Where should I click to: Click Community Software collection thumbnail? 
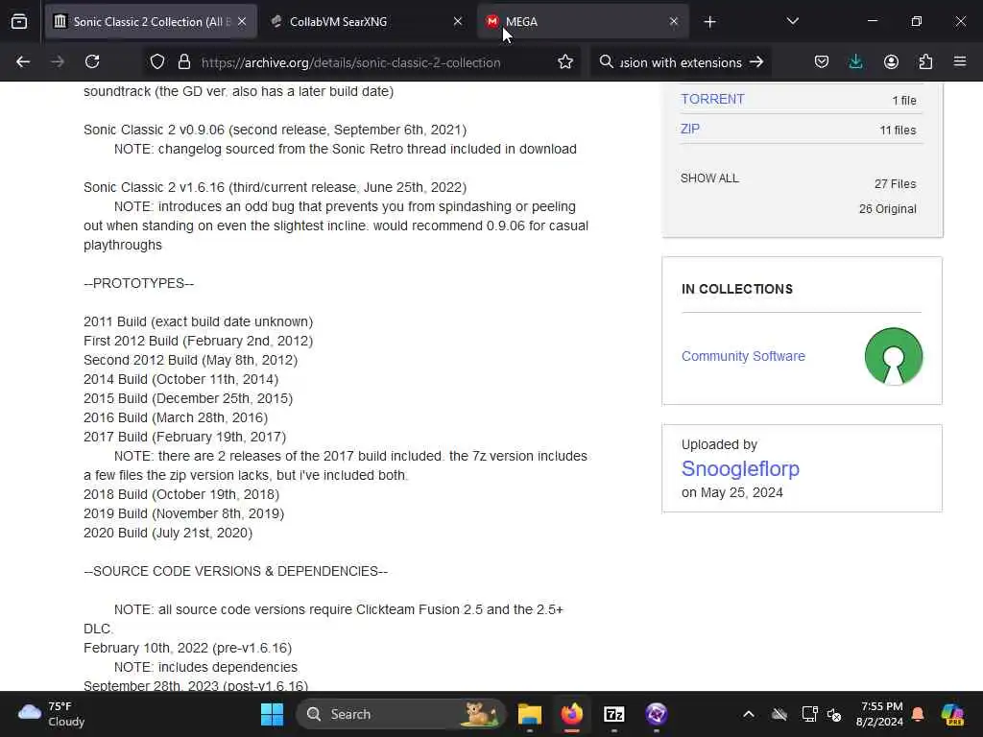(x=894, y=356)
